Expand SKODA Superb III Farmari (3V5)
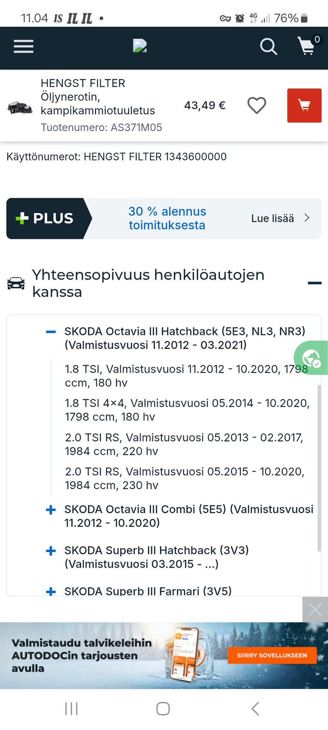Image resolution: width=328 pixels, height=730 pixels. click(x=51, y=591)
